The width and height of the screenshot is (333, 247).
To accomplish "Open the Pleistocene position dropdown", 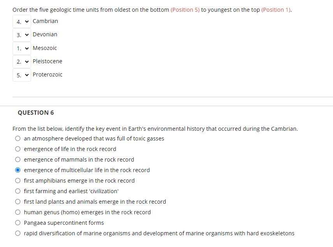I will pos(22,61).
